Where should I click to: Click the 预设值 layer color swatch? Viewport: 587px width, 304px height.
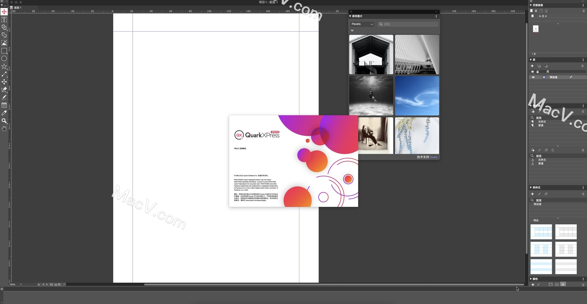tap(544, 77)
